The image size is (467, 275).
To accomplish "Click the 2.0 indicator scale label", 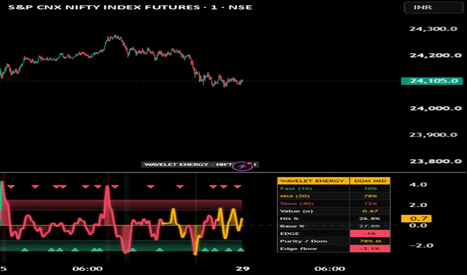I will [418, 205].
